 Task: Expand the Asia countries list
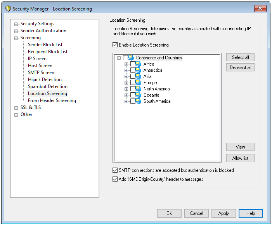pos(126,76)
